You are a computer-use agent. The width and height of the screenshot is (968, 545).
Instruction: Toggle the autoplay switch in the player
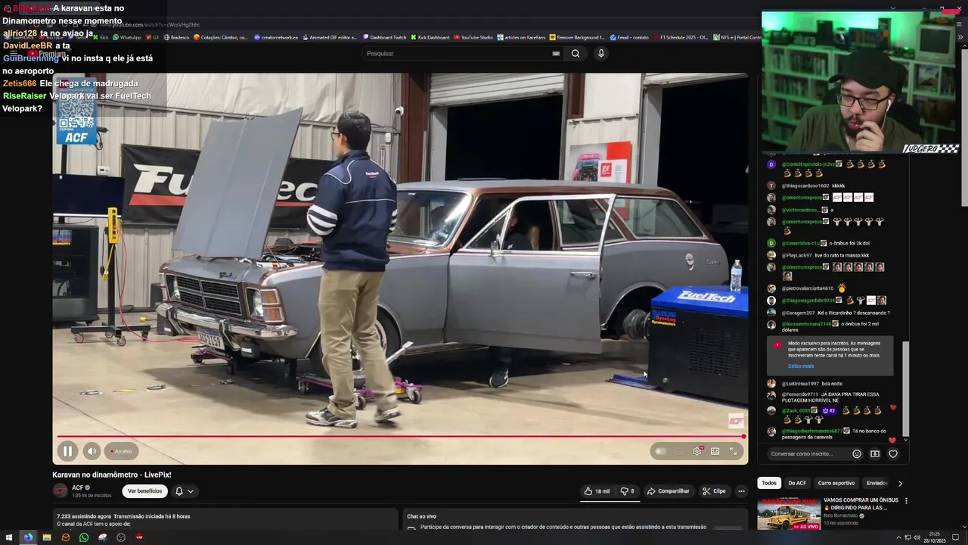pos(661,451)
